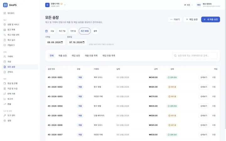Screen dimensions: 226x141
Task: Click the calendar icon beside 오늘
Action: [46, 31]
